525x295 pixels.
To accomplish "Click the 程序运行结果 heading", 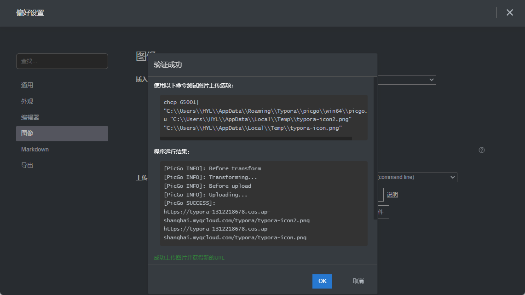I will (172, 152).
